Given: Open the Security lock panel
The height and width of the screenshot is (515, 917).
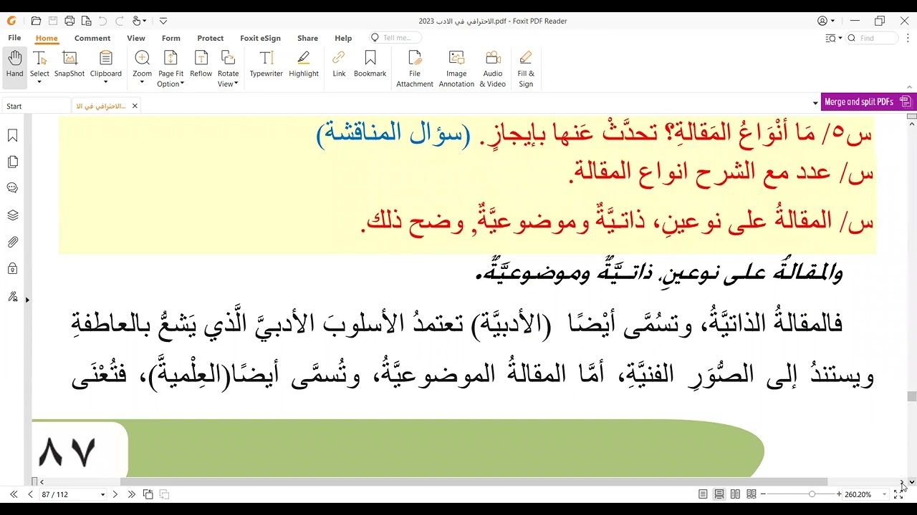Looking at the screenshot, I should (x=12, y=269).
